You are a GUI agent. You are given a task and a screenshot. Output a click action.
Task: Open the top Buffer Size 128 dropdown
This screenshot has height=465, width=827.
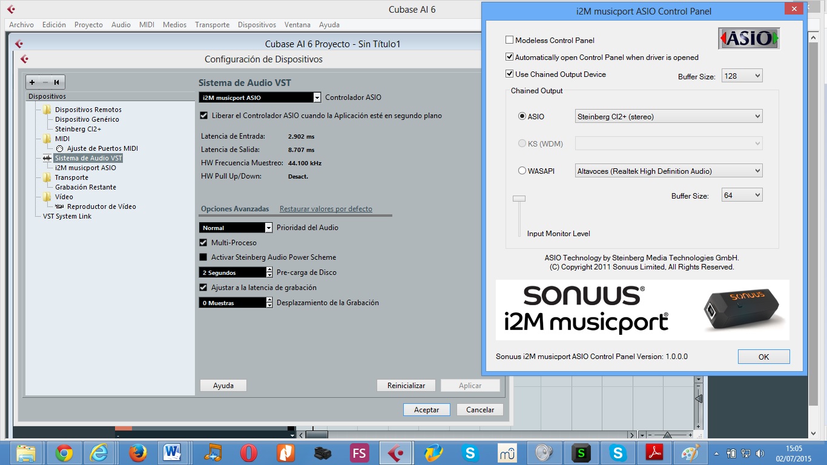(x=742, y=76)
